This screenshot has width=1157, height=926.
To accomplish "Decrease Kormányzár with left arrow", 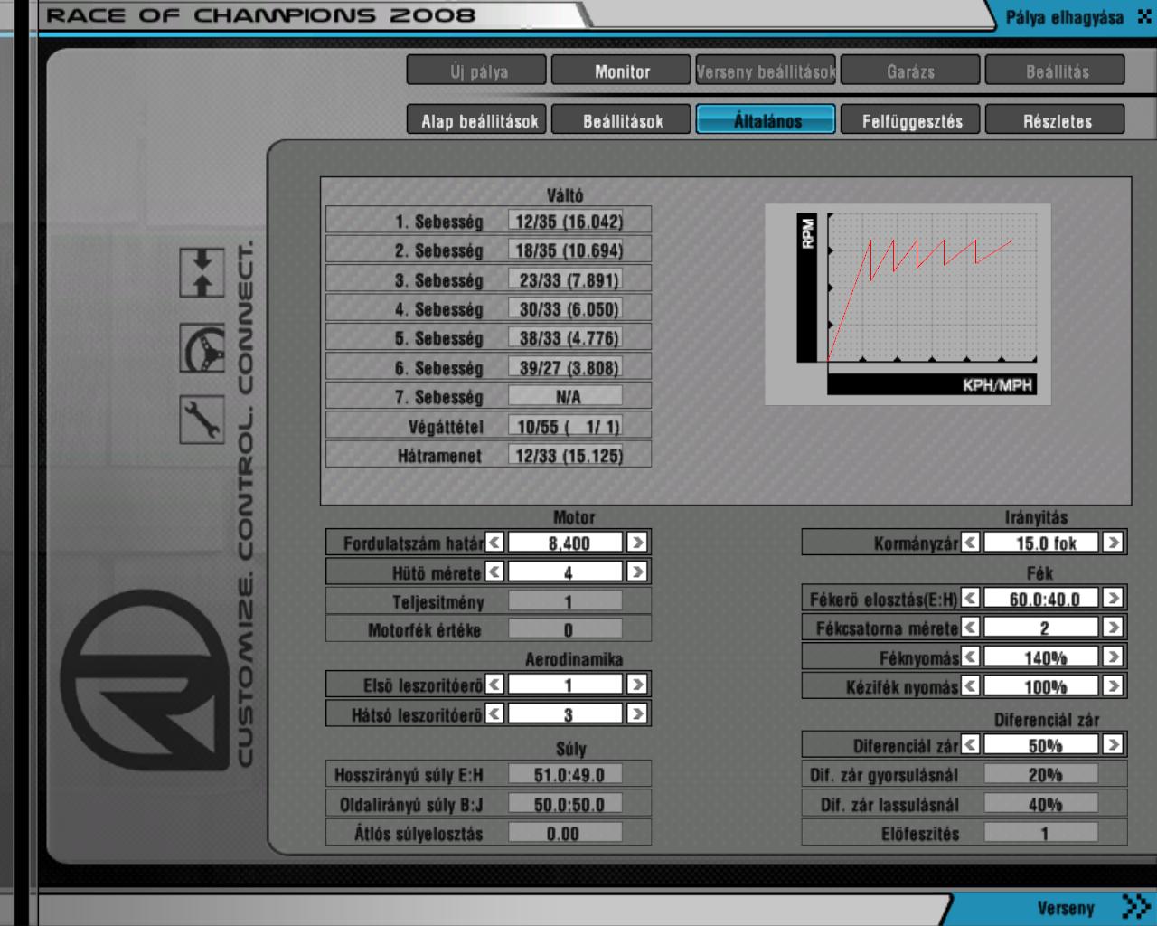I will point(971,543).
